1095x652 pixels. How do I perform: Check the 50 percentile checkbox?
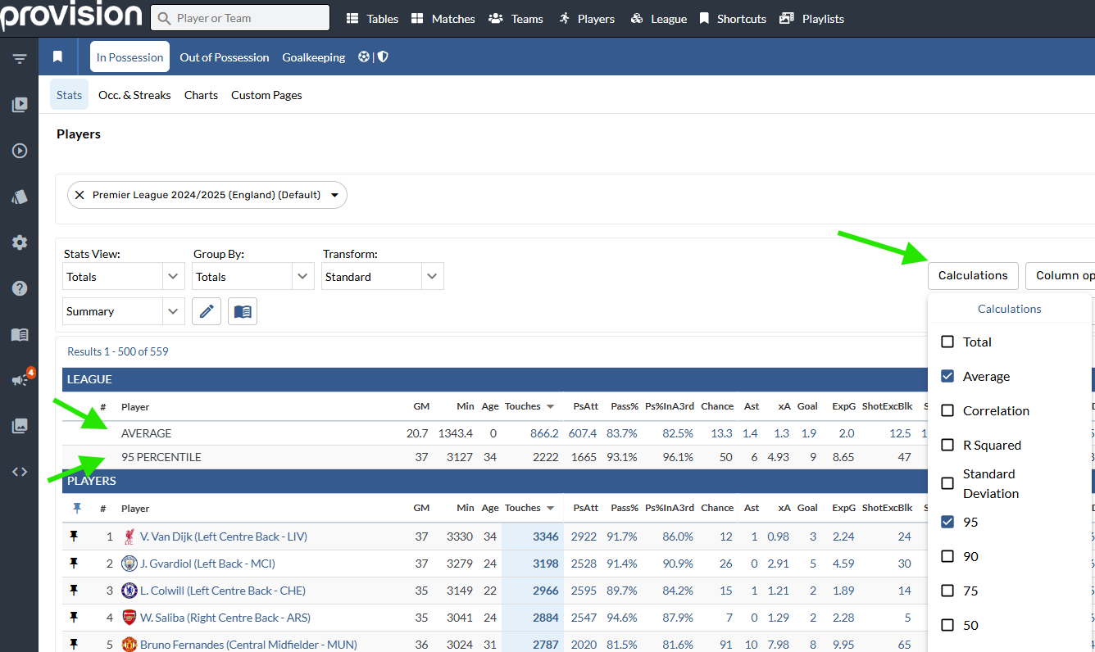(x=947, y=625)
